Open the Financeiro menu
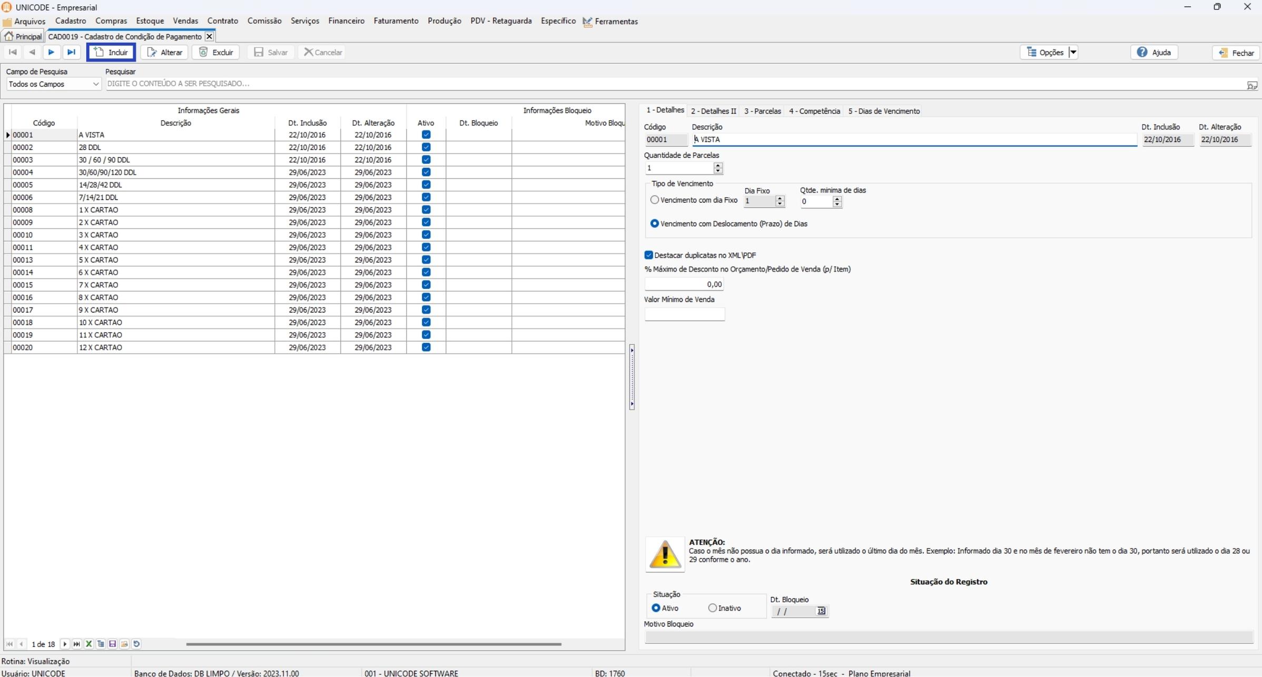Image resolution: width=1262 pixels, height=677 pixels. (x=346, y=21)
